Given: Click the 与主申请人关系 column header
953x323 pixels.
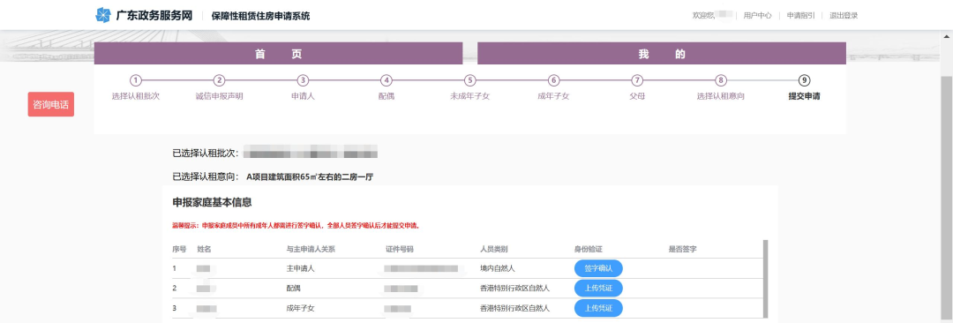Looking at the screenshot, I should (x=311, y=250).
